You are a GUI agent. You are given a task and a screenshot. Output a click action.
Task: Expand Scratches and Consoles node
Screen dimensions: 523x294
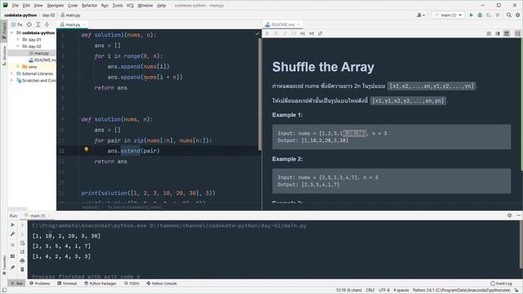click(11, 80)
